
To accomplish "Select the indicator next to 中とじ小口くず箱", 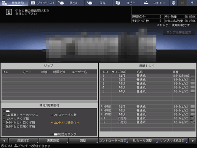I will [4, 123].
